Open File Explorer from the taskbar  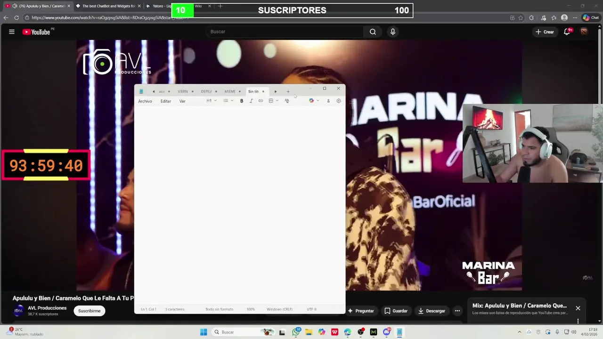[309, 332]
